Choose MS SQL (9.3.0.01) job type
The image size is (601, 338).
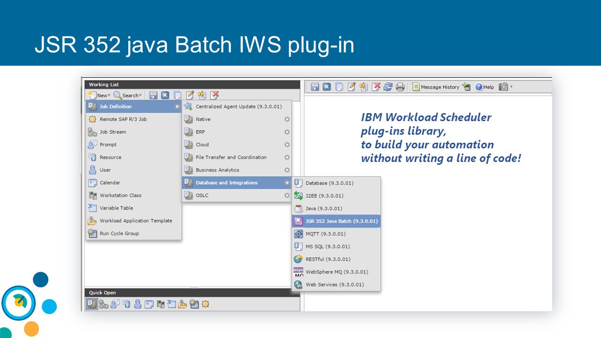click(336, 246)
